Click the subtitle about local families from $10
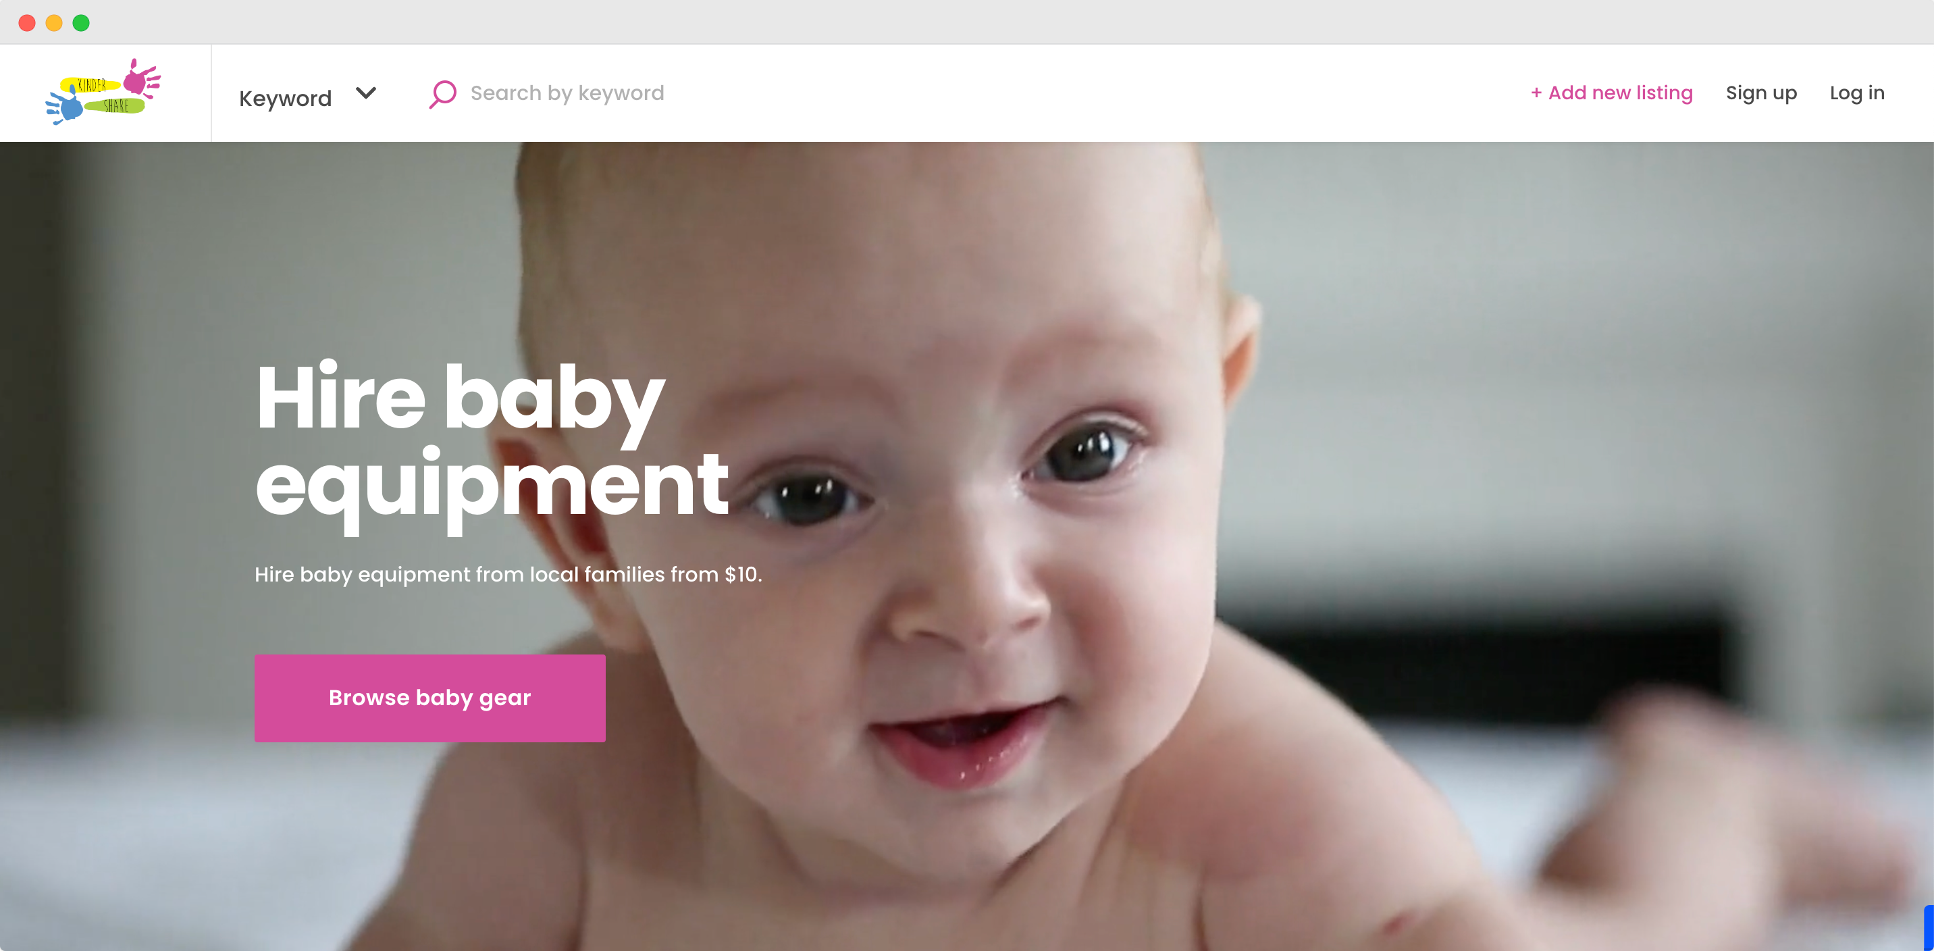This screenshot has width=1934, height=951. click(508, 575)
